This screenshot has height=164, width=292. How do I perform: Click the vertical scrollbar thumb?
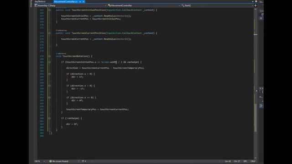[255, 118]
